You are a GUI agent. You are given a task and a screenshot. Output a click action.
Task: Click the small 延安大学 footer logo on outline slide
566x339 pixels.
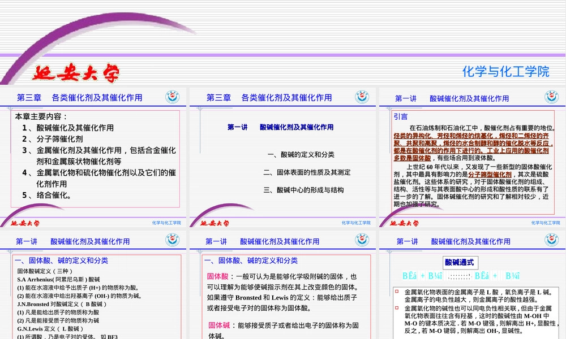[x=215, y=223]
